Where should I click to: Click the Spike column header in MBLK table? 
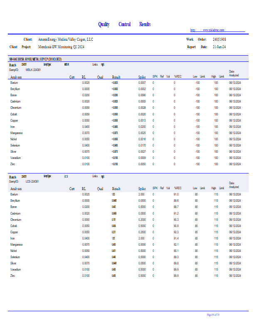coord(142,77)
